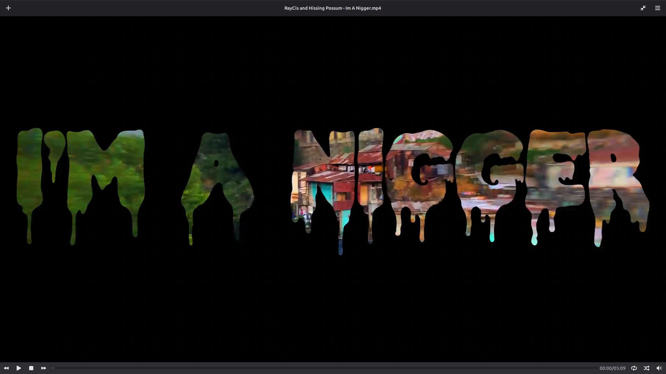Mute audio via the speaker icon
666x374 pixels.
click(659, 368)
